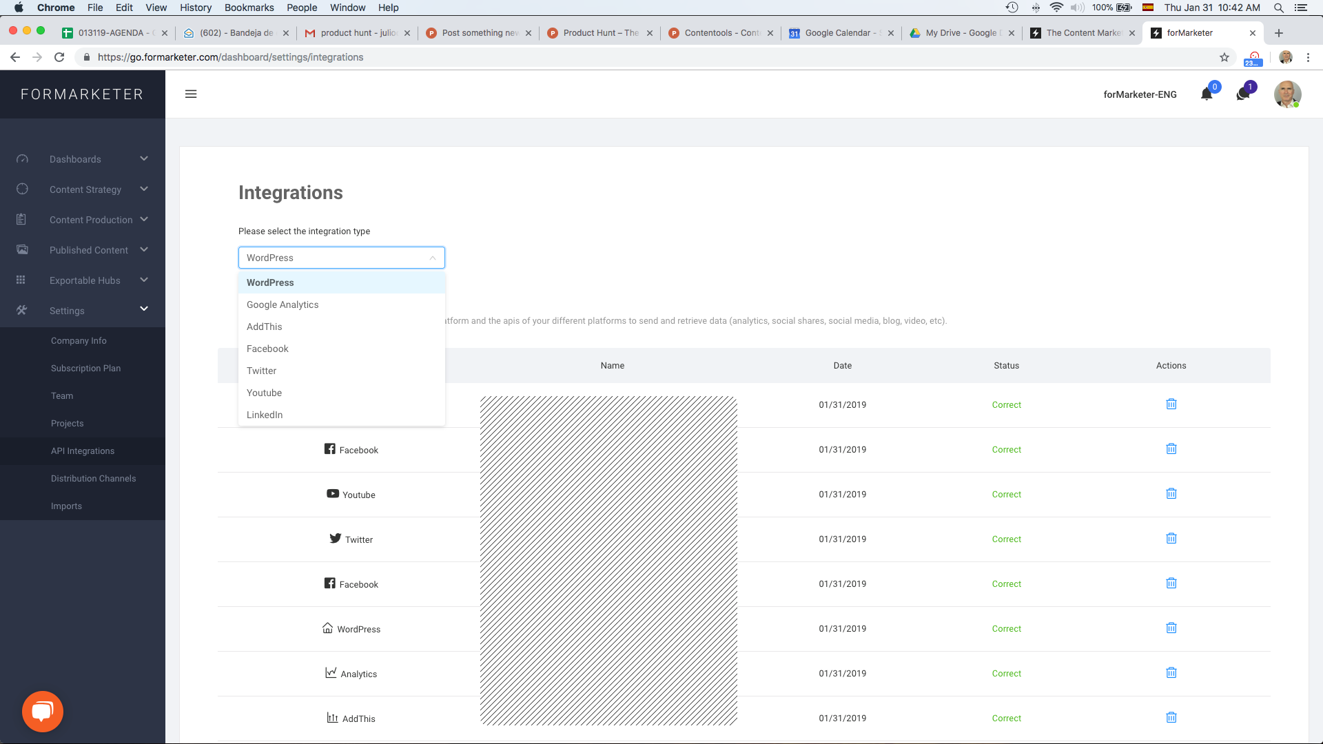Click the browser reload button

pyautogui.click(x=59, y=57)
